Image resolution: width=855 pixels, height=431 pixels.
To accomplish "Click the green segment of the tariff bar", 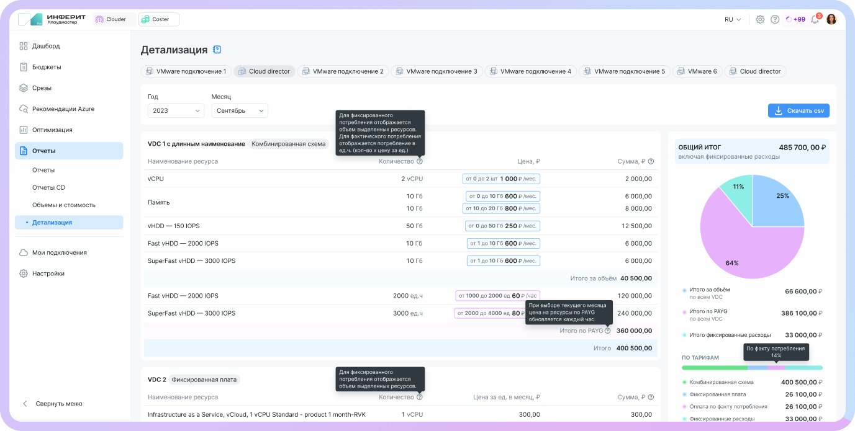I will 714,368.
